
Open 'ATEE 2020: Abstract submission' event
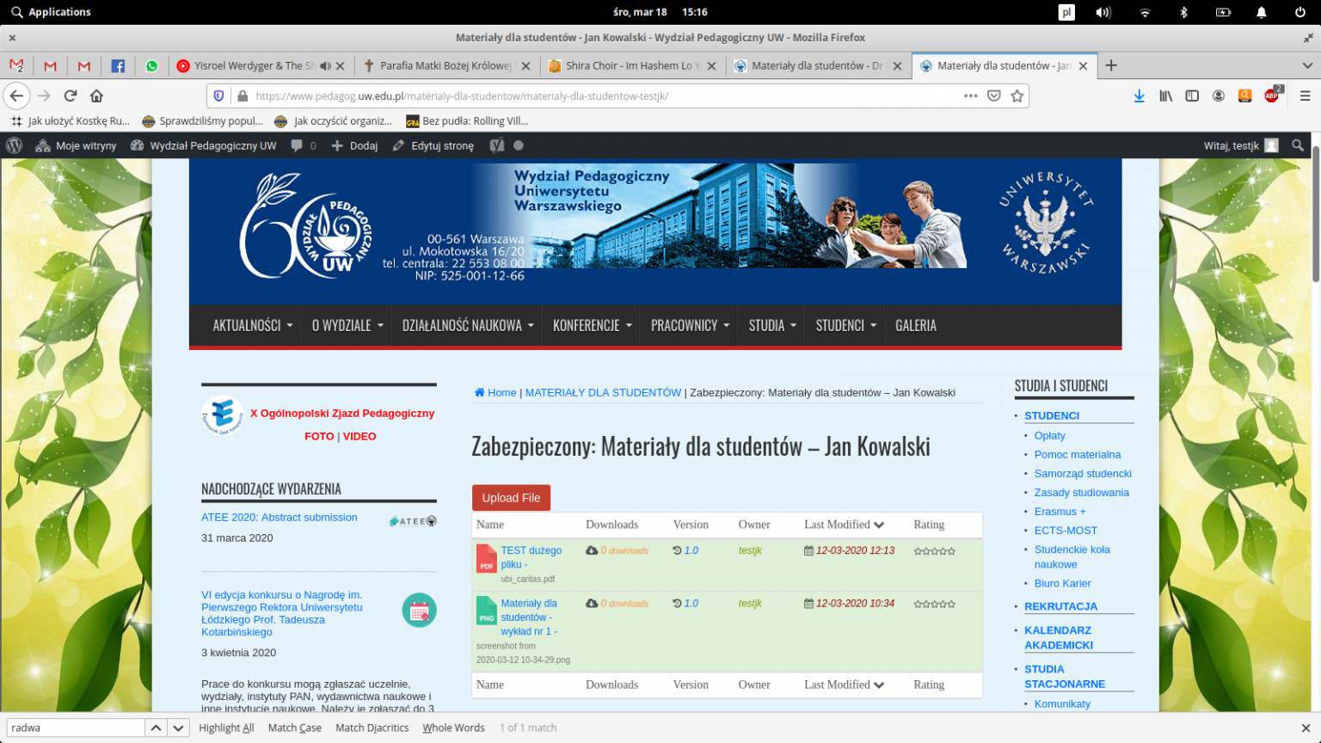(x=280, y=518)
